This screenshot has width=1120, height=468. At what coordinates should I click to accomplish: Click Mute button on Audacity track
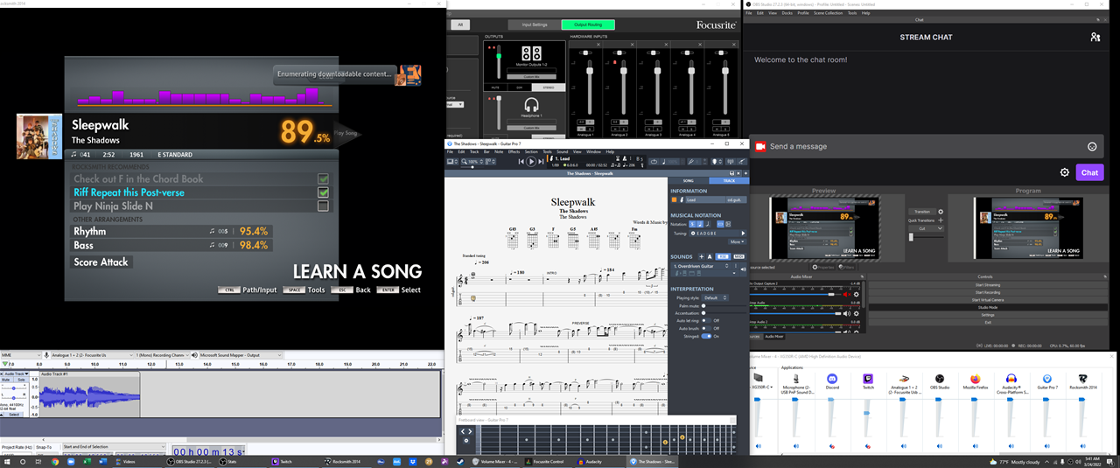pos(6,380)
